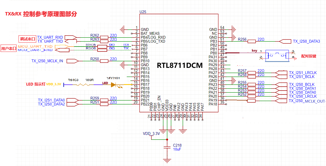The width and height of the screenshot is (326, 166).
Task: Select the ground symbol at pin 1 GND
Action: point(123,29)
